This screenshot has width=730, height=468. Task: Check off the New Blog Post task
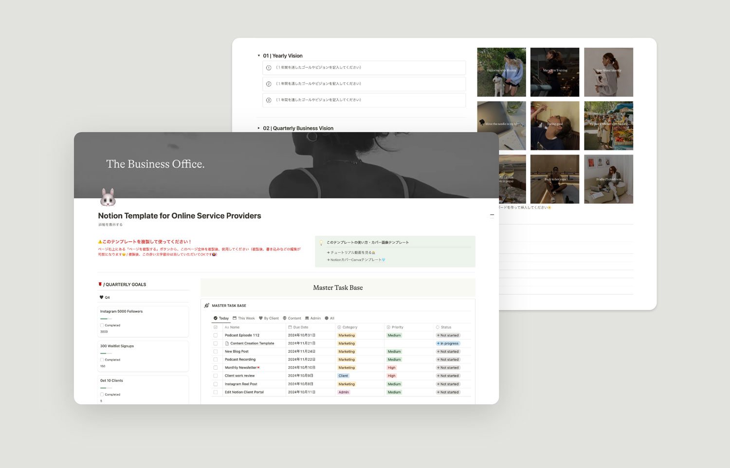click(x=216, y=351)
